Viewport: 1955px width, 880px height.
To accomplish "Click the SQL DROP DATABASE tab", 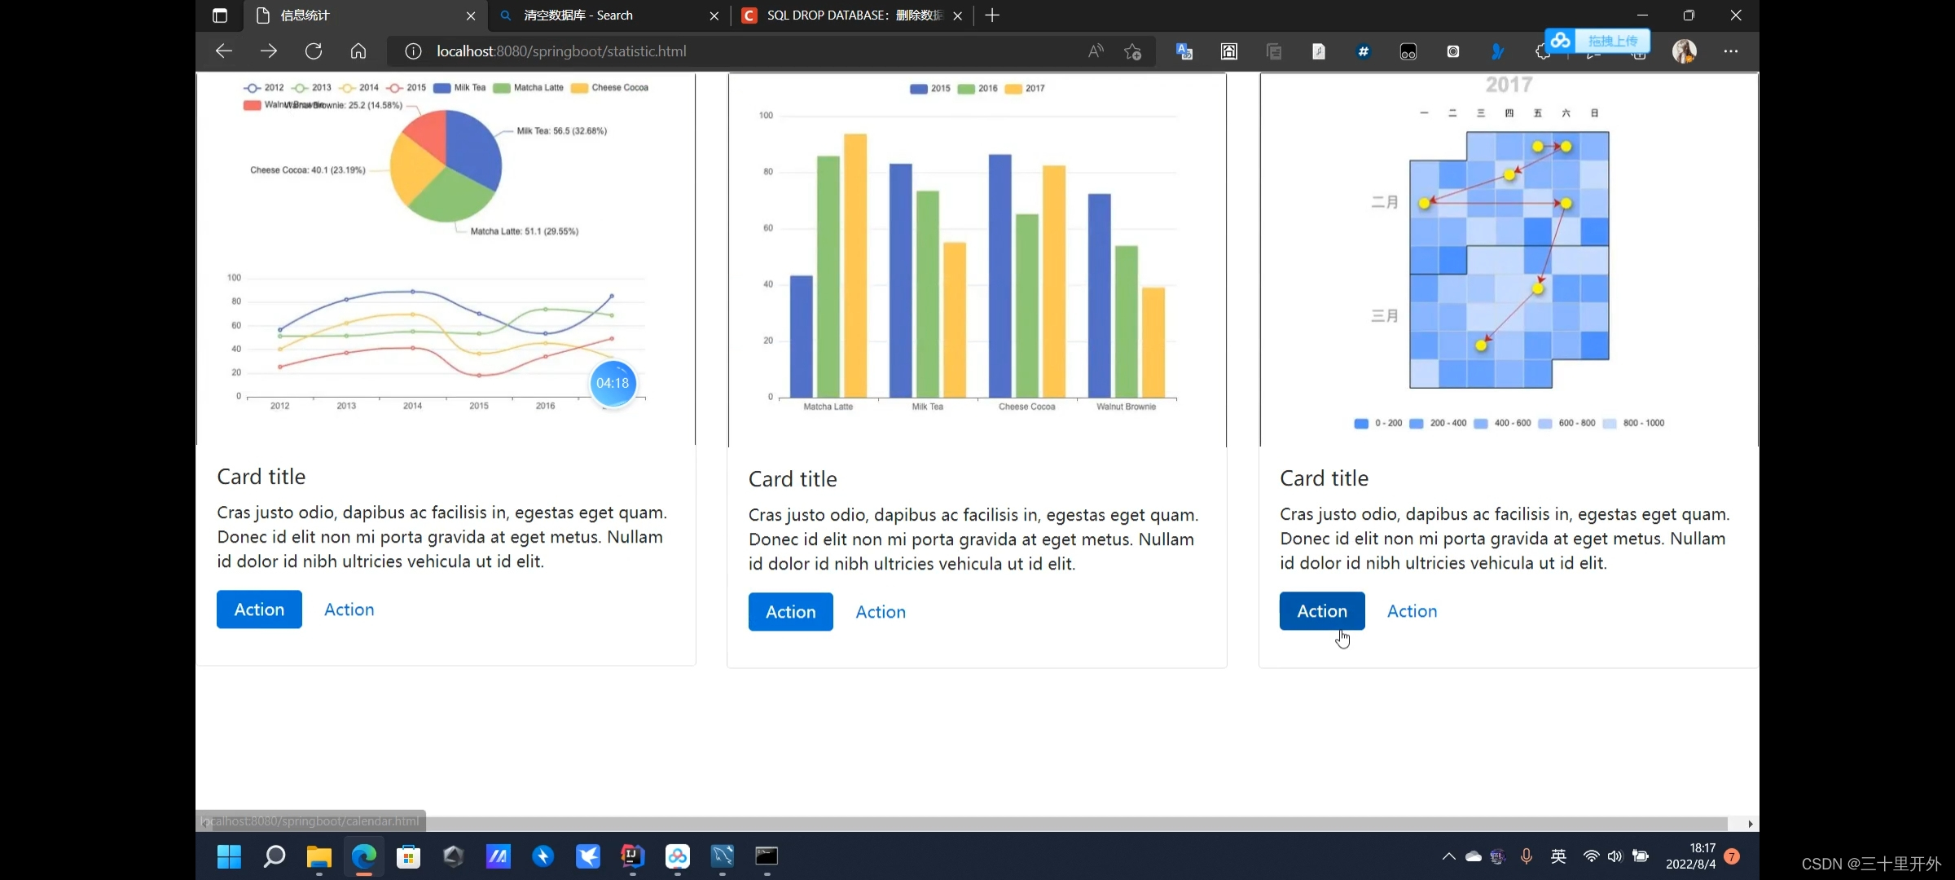I will pos(849,14).
